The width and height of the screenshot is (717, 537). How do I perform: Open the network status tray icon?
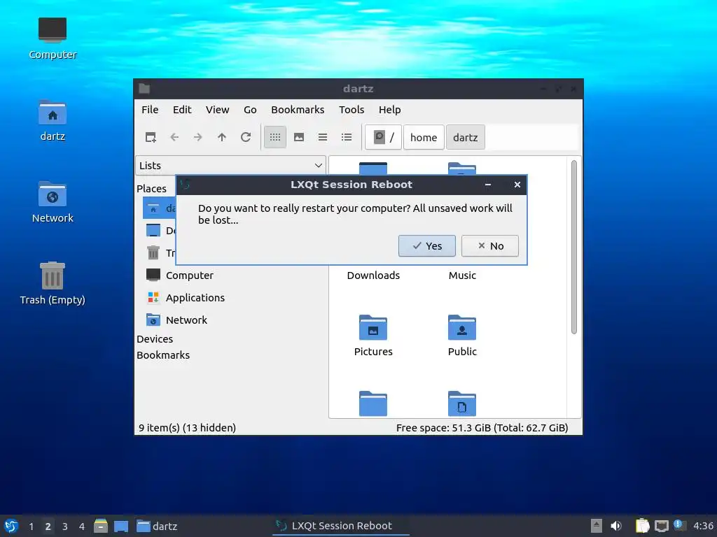pos(661,526)
